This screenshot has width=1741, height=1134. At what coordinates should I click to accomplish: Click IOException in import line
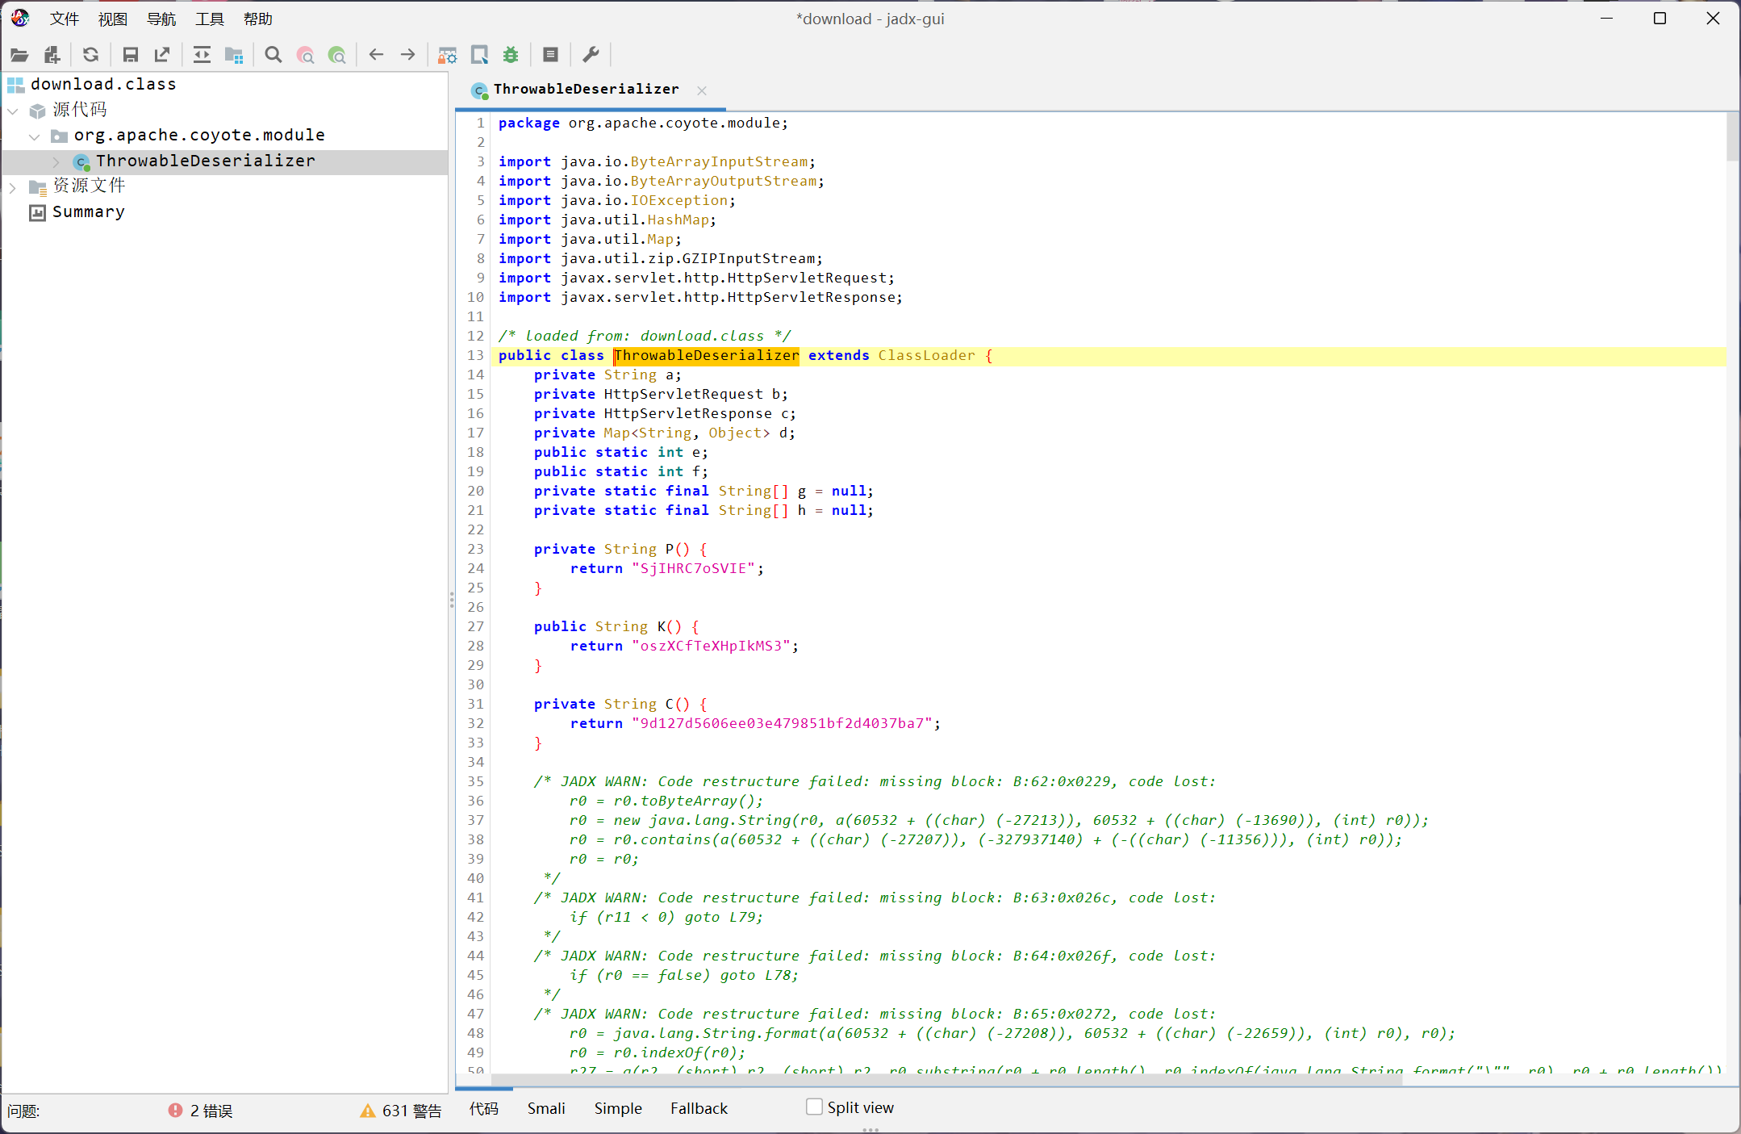[678, 200]
